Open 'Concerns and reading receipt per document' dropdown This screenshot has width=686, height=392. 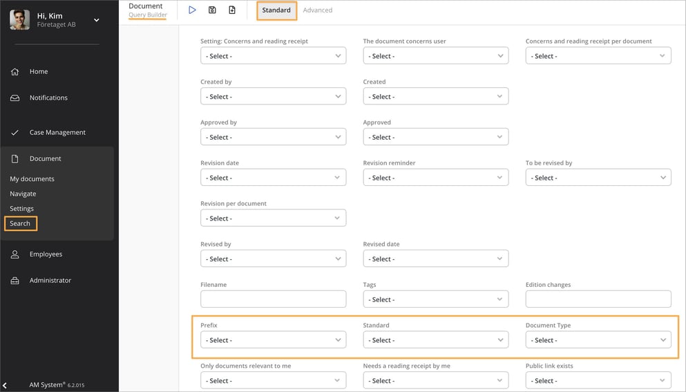tap(598, 55)
